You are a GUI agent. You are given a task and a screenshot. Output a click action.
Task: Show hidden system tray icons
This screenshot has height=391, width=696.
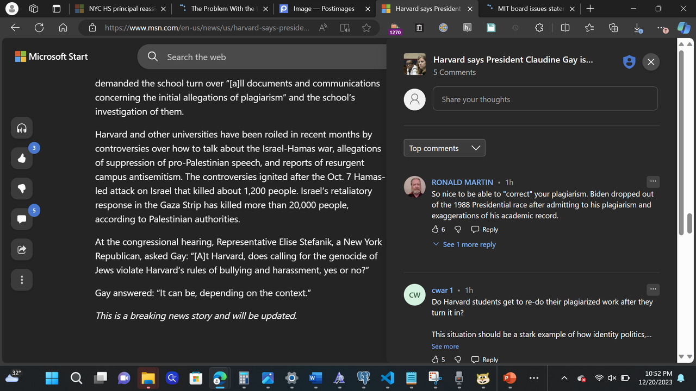[x=564, y=378]
